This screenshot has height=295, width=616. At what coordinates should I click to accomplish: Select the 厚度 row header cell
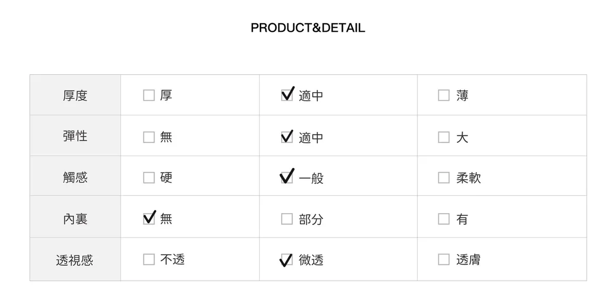[x=75, y=96]
